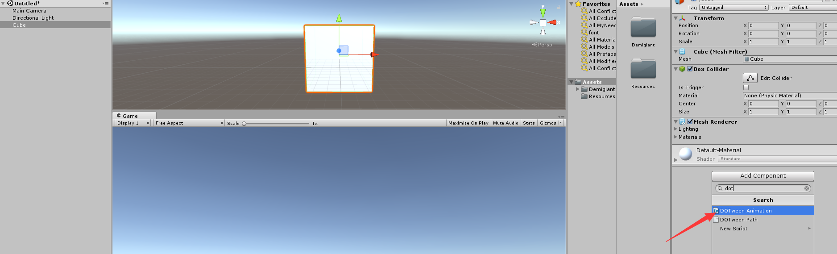Collapse the Transform component

675,18
